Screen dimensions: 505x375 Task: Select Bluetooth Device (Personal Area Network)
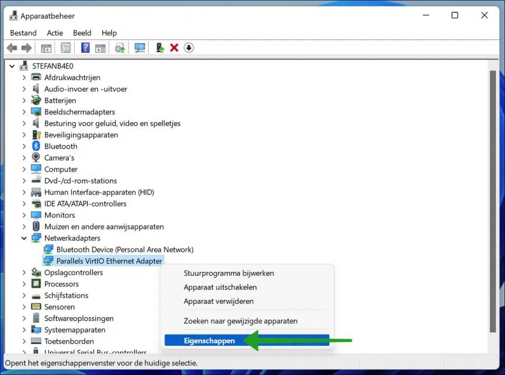[x=125, y=249]
